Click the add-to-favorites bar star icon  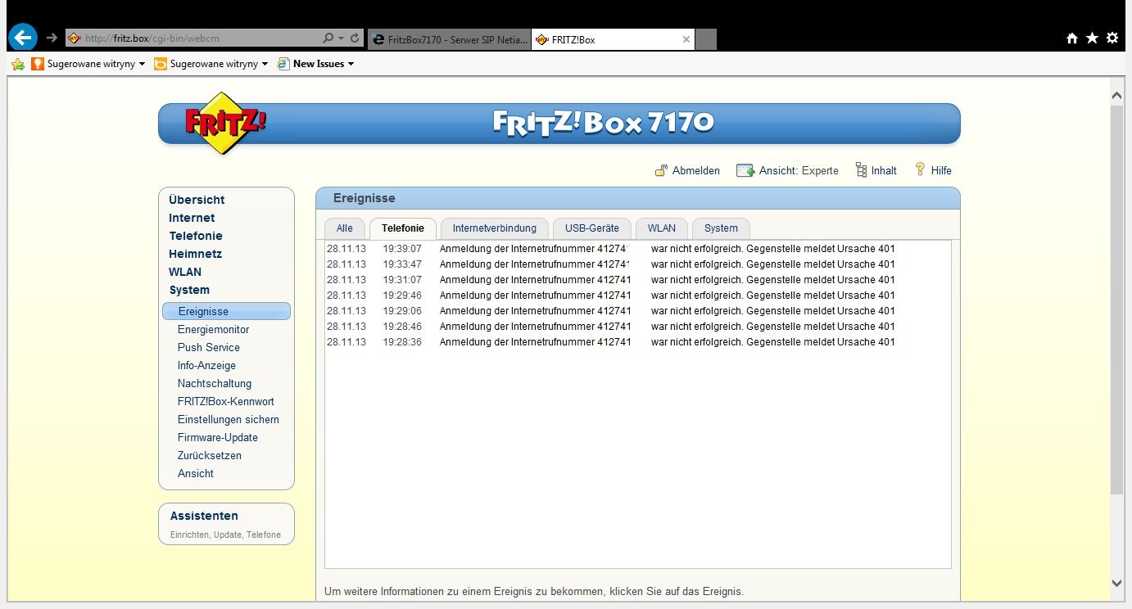[x=18, y=64]
